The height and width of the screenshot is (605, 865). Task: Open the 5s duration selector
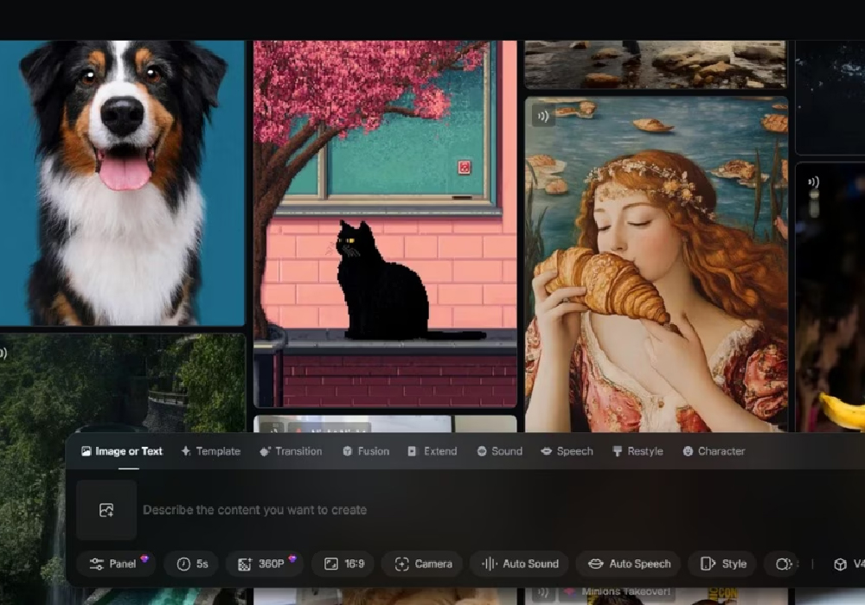coord(192,564)
